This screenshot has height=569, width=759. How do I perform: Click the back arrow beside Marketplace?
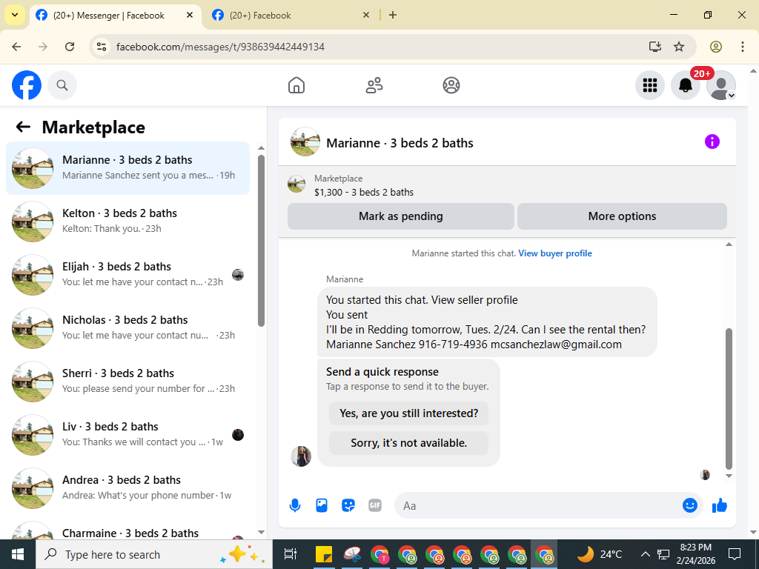(23, 127)
